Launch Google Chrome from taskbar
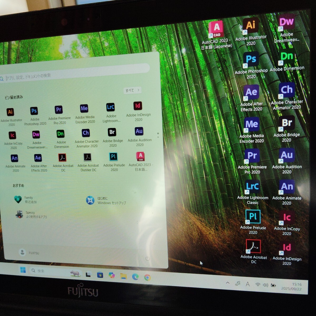This screenshot has width=316, height=316. click(x=147, y=277)
